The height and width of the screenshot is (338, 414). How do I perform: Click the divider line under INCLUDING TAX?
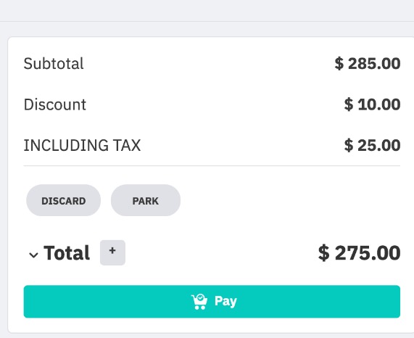(212, 166)
